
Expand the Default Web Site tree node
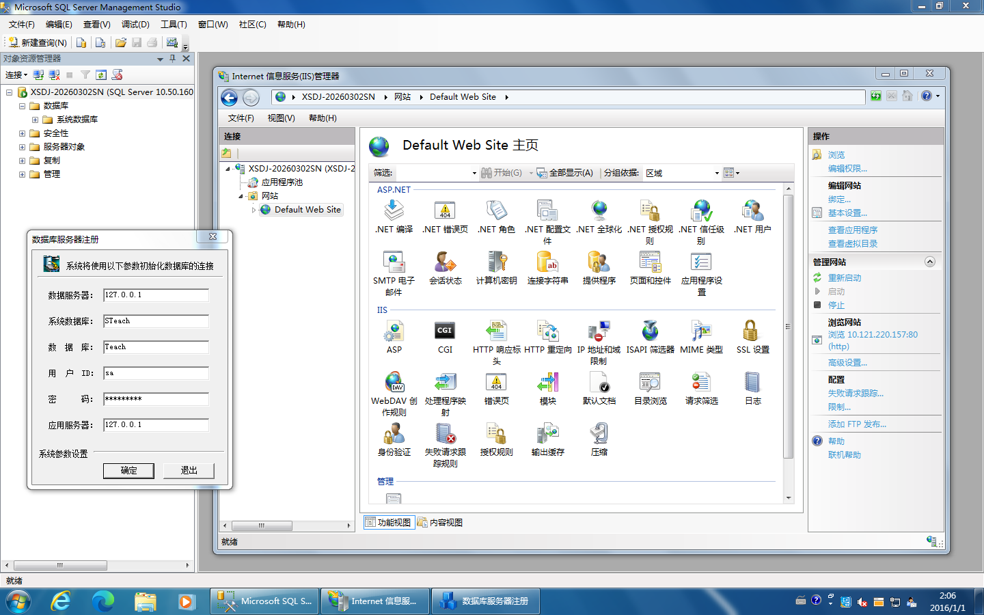click(254, 210)
